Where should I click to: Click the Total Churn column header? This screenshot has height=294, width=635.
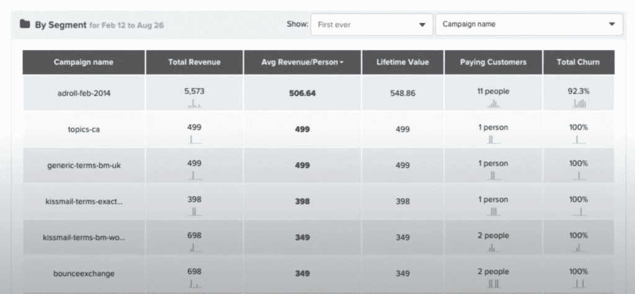579,63
